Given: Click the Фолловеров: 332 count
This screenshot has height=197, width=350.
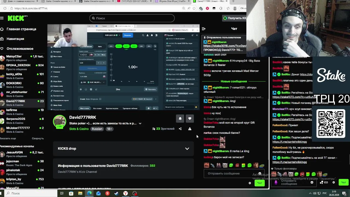Looking at the screenshot, I should [143, 166].
